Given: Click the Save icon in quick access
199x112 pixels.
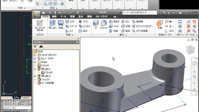Looking at the screenshot, I should (55, 12).
